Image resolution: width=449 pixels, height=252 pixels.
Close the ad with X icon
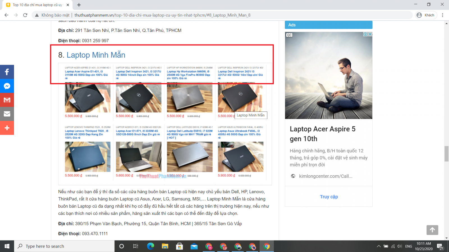click(x=370, y=34)
